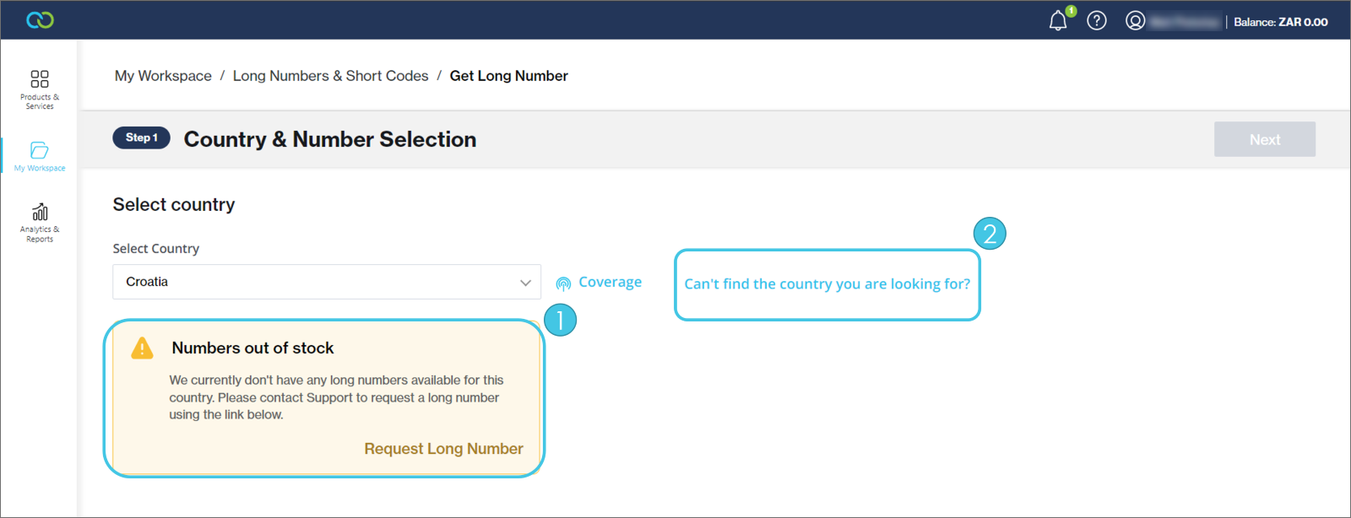Screen dimensions: 1351x518
Task: Expand the Select Country dropdown arrow
Action: pos(525,283)
